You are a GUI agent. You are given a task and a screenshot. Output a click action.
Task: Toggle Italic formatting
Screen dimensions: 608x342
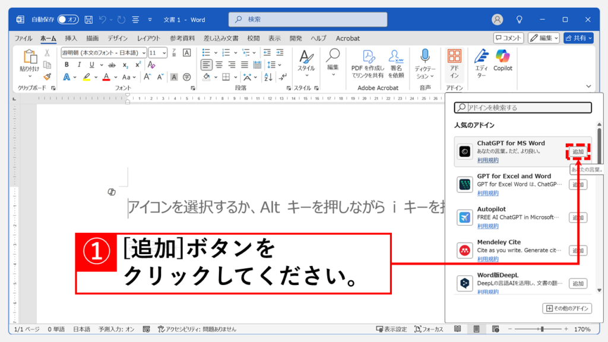tap(79, 64)
